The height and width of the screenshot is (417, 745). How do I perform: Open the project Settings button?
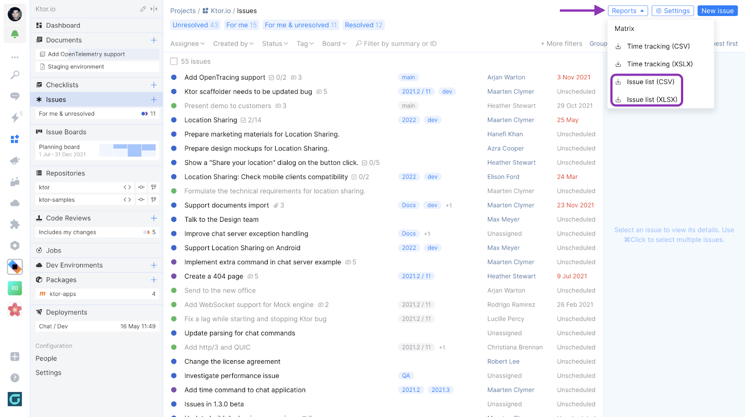click(x=673, y=11)
